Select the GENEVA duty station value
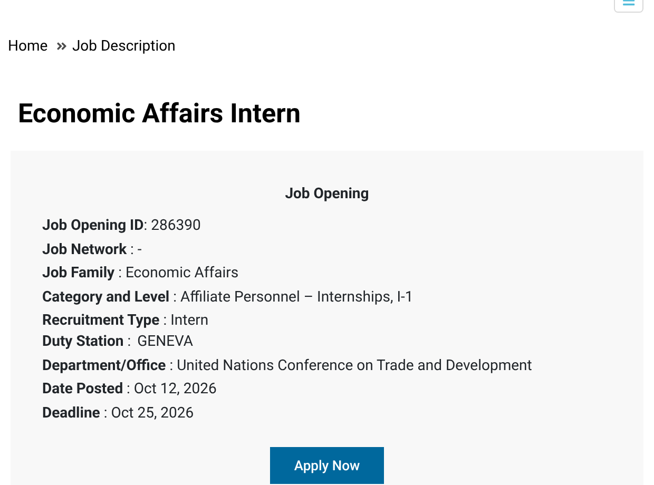The height and width of the screenshot is (485, 654). (x=165, y=341)
